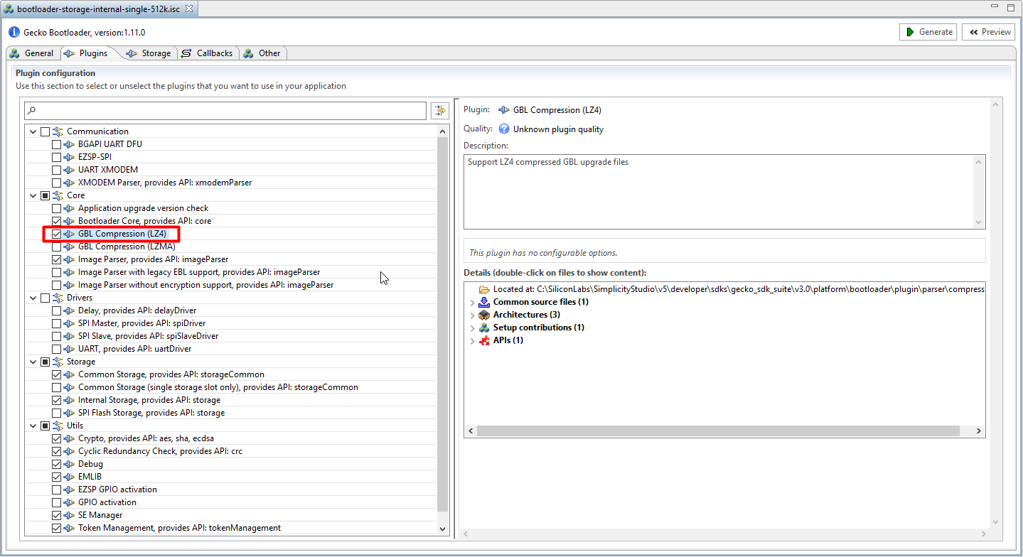Switch to the Other tab
The height and width of the screenshot is (557, 1023).
[262, 53]
